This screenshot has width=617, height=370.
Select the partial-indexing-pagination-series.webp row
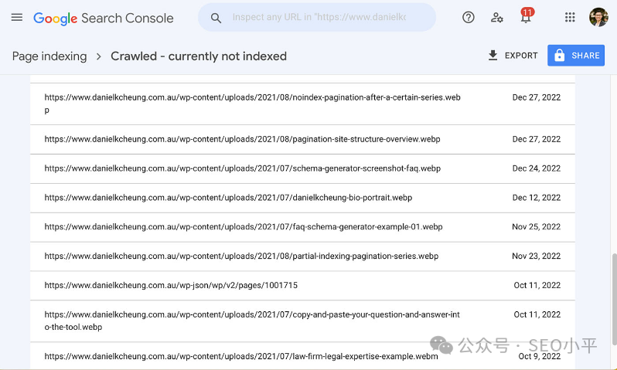pyautogui.click(x=241, y=256)
